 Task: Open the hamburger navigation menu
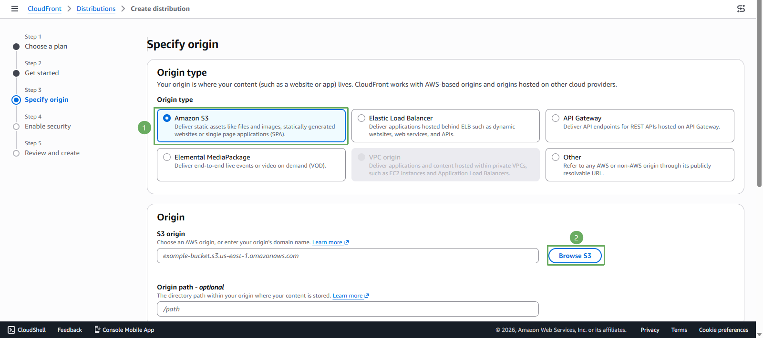click(15, 9)
